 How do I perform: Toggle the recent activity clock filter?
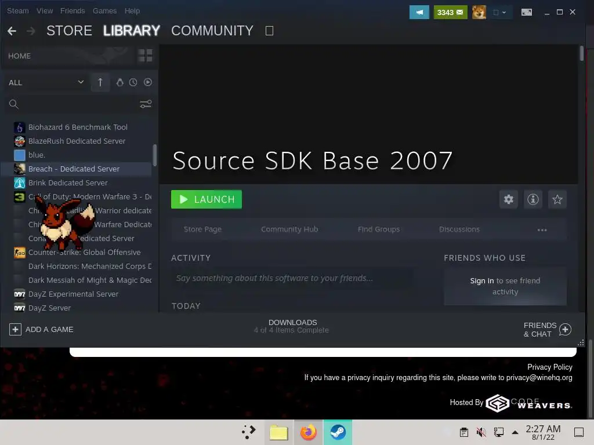133,82
